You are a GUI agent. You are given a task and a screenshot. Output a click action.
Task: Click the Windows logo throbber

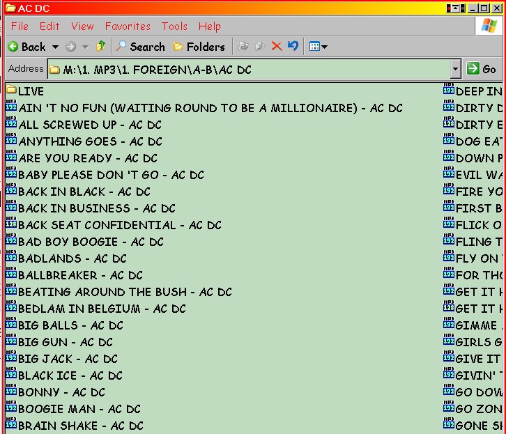[x=489, y=26]
